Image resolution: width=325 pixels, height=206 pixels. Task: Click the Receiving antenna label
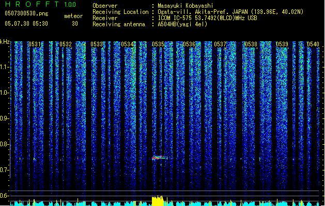tap(119, 24)
